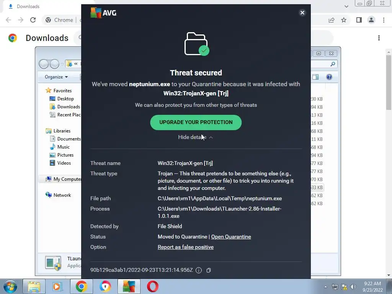Share this page via Chrome share icon
The image size is (392, 294).
(x=332, y=20)
